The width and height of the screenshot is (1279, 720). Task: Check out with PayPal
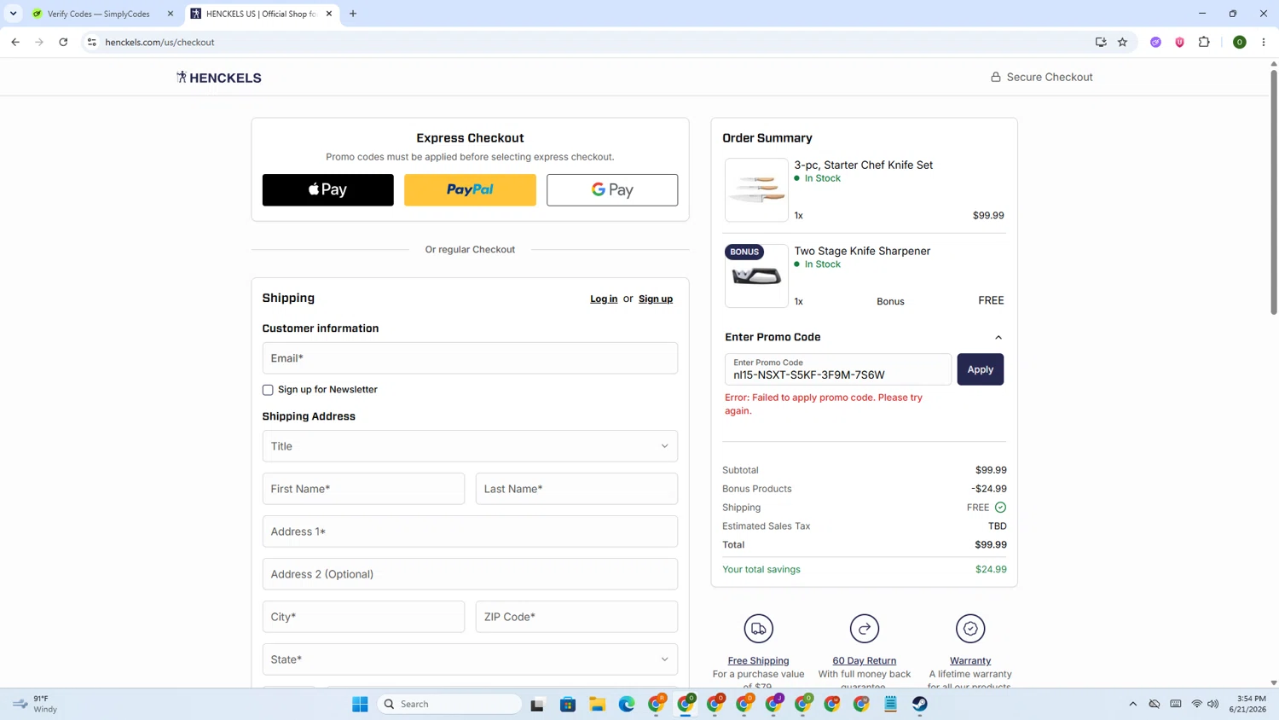[x=470, y=189]
